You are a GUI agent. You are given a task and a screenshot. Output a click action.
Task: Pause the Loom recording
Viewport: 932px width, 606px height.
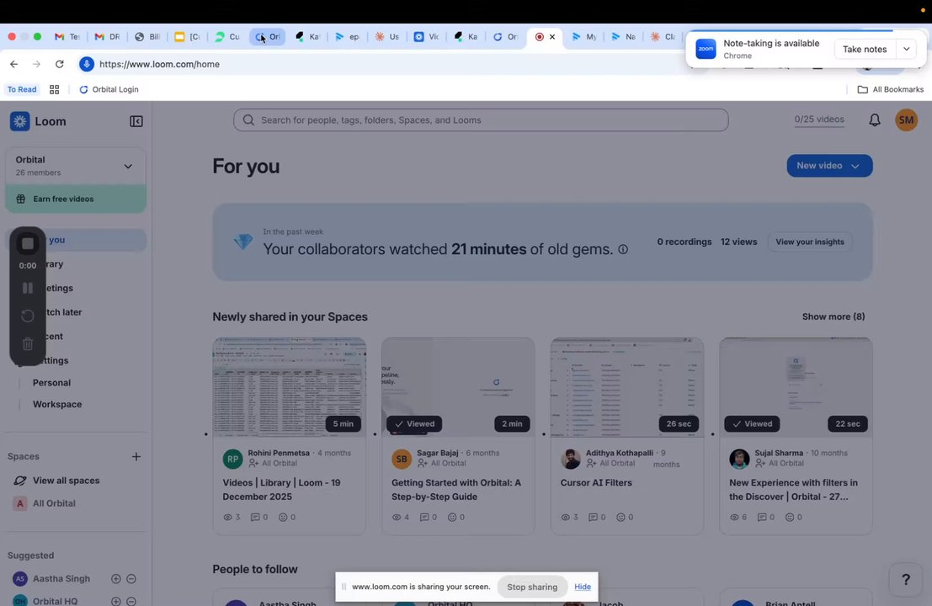coord(27,288)
